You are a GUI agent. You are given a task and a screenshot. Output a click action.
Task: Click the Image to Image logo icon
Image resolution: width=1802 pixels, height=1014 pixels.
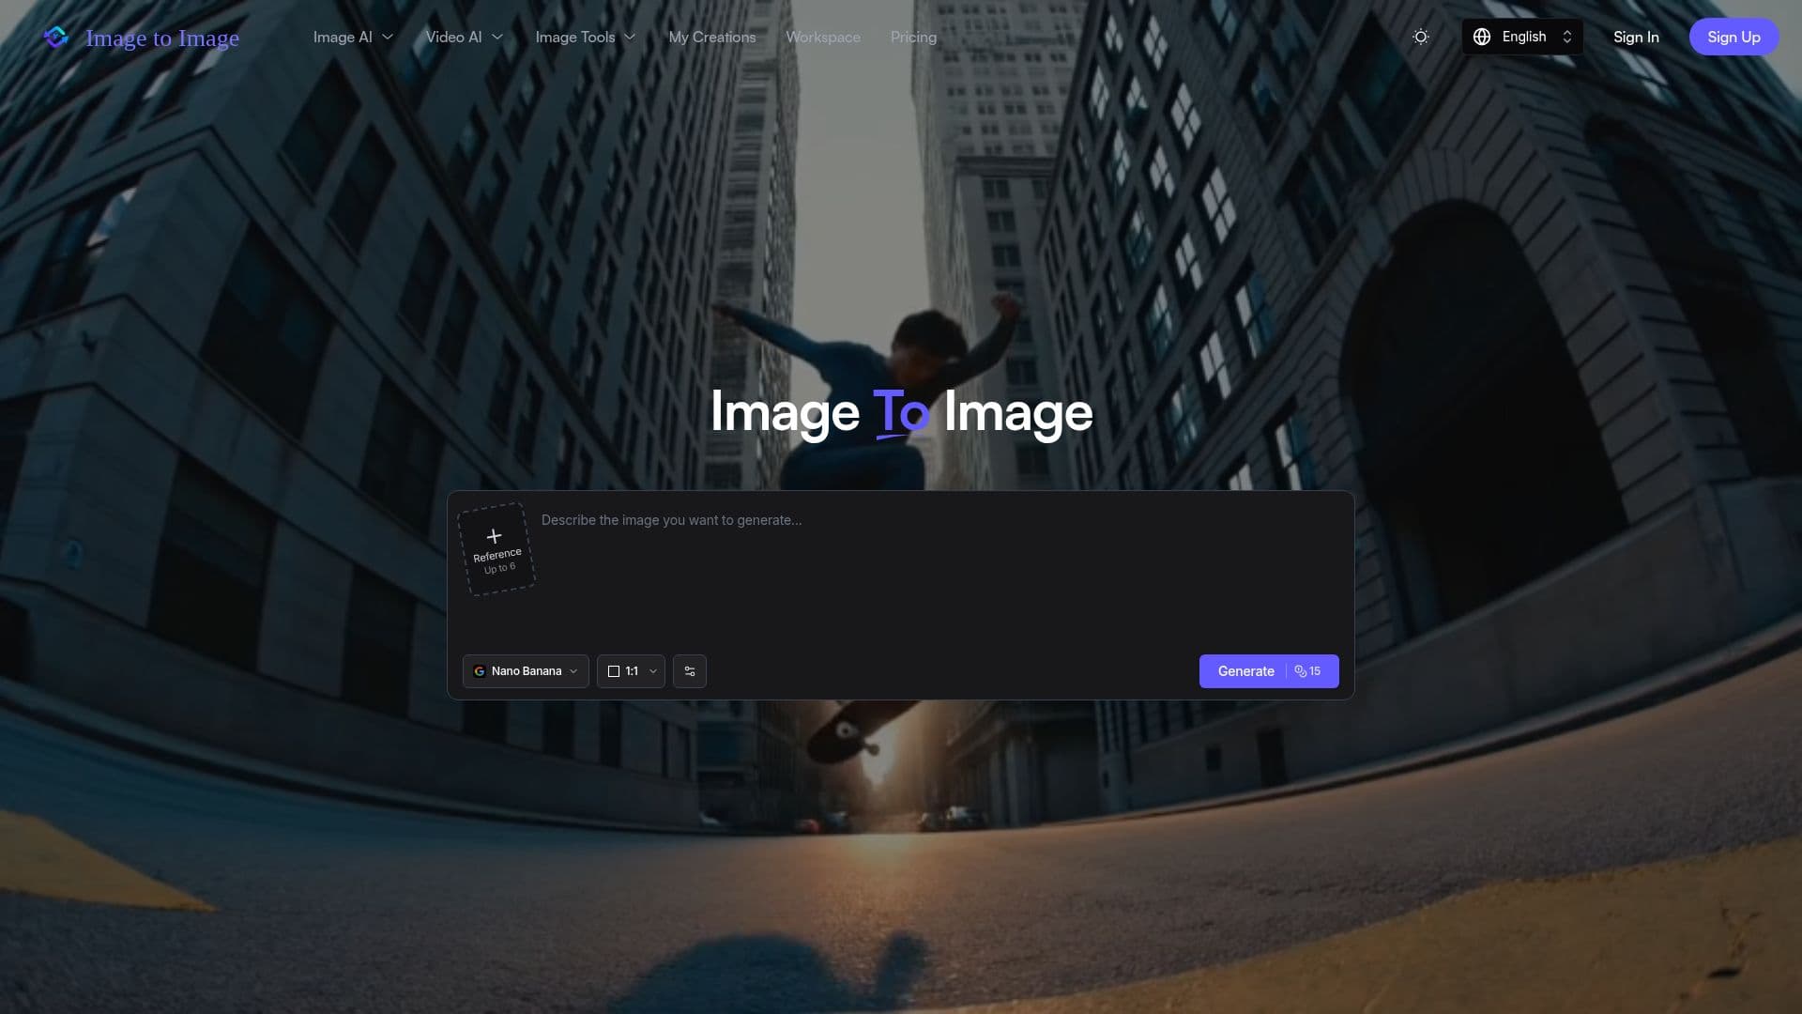point(56,37)
